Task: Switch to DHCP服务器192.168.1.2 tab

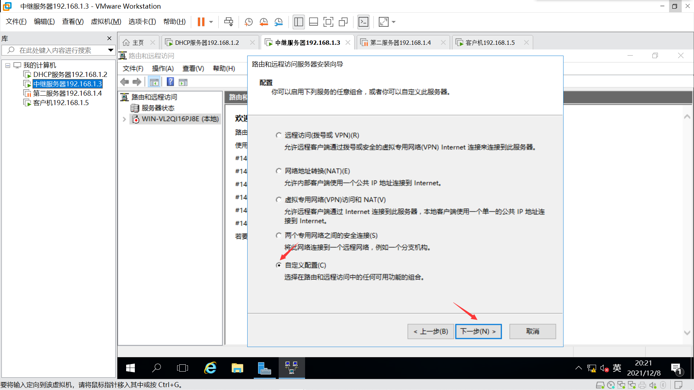Action: (207, 43)
